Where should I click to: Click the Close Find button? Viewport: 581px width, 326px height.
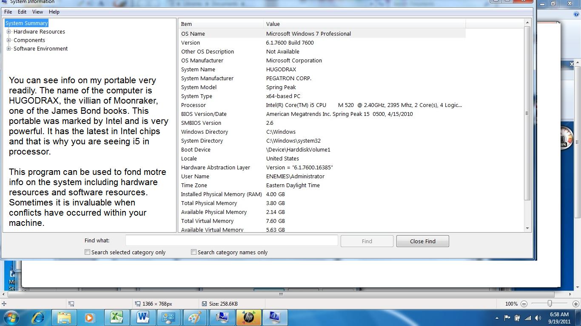tap(422, 241)
